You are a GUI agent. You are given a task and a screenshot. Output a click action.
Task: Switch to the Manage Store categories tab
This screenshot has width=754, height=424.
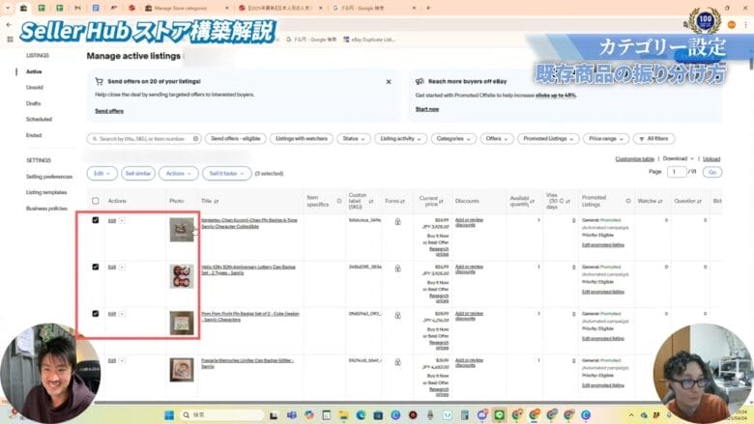coord(187,8)
